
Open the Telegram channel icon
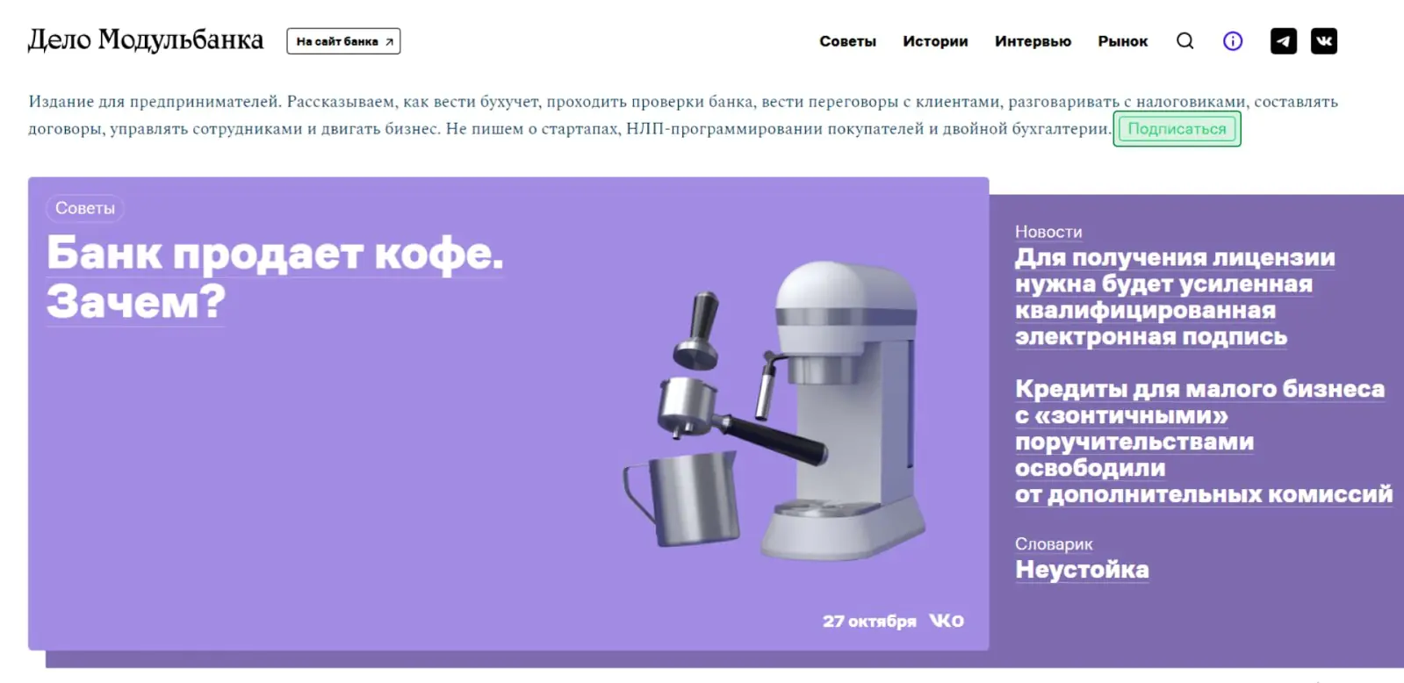(x=1284, y=41)
